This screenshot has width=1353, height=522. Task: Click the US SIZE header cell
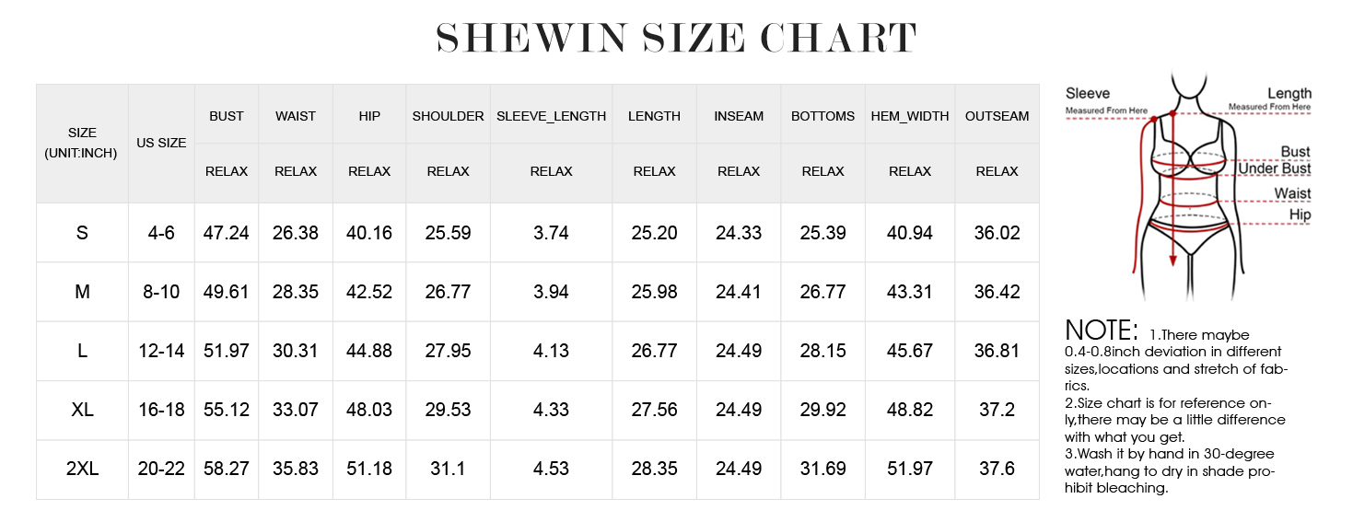pos(161,143)
